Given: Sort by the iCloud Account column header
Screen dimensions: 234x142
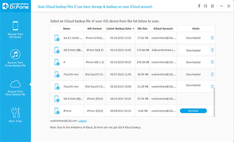Looking at the screenshot, I should click(x=163, y=29).
